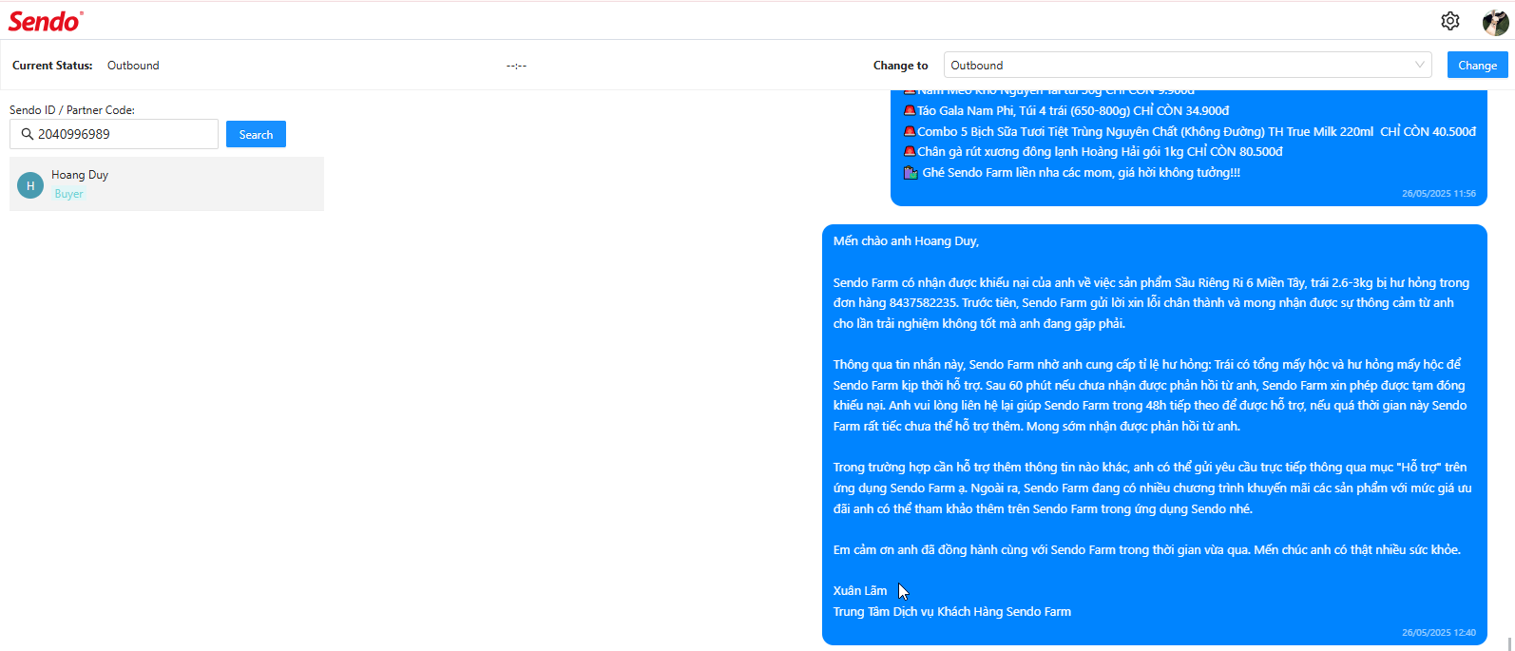Focus the Sendo ID / Partner Code field
The height and width of the screenshot is (651, 1515).
click(x=114, y=134)
